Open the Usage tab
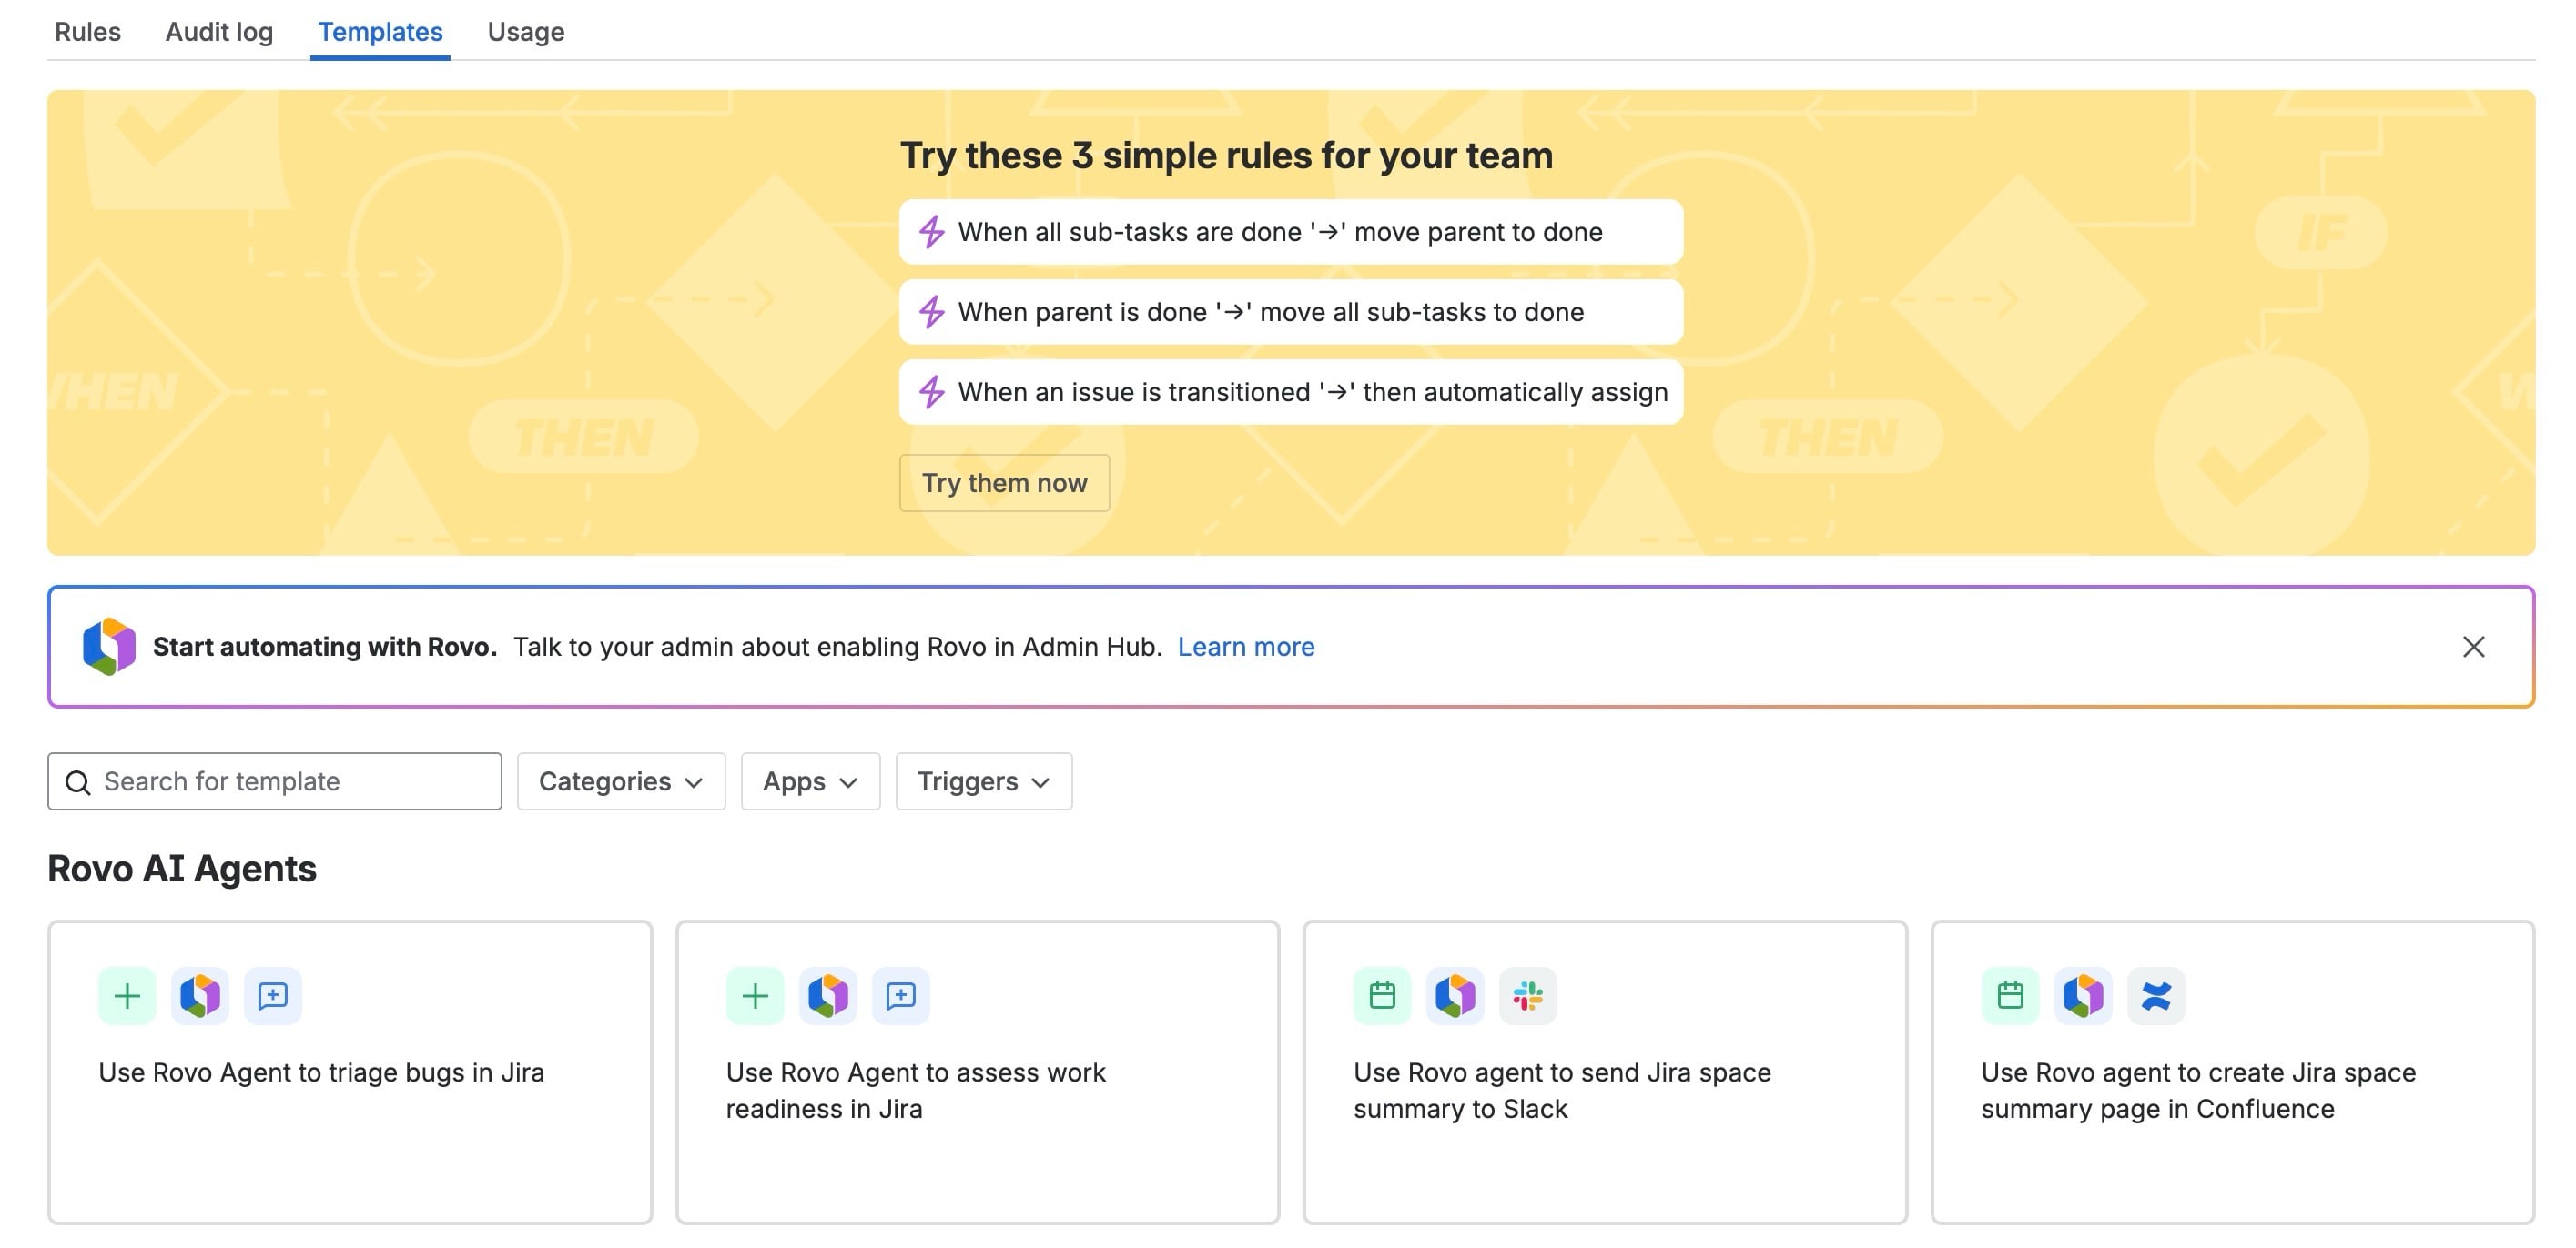Screen dimensions: 2576x1248 coord(525,32)
